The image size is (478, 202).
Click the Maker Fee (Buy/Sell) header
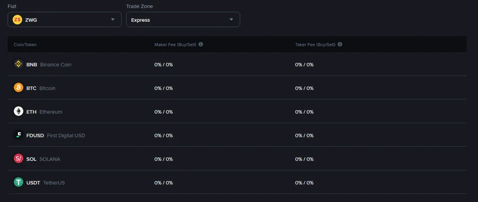pos(175,44)
